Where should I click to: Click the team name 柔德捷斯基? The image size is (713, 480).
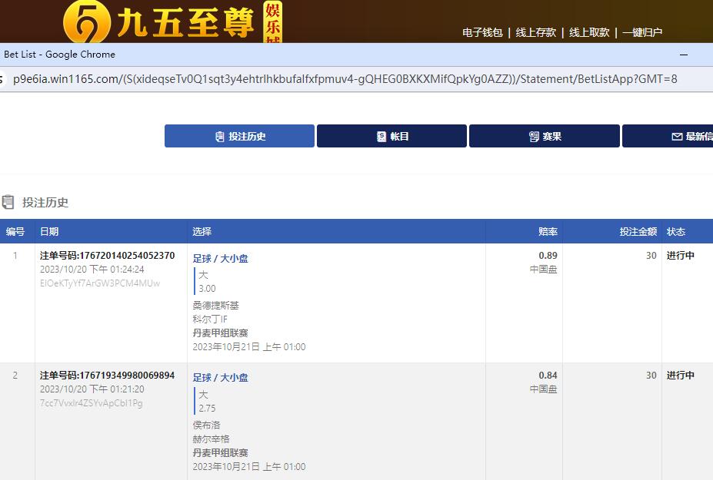[216, 306]
